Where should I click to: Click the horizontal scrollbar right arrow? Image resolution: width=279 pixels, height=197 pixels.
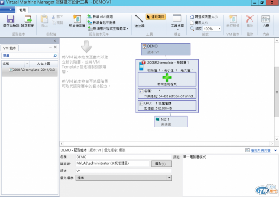click(x=272, y=143)
